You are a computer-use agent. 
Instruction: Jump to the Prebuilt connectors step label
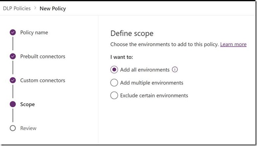43,56
